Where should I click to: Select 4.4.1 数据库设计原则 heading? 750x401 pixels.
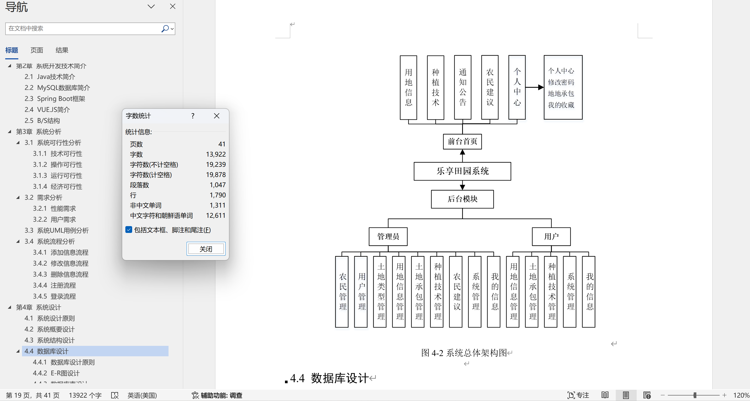[64, 362]
